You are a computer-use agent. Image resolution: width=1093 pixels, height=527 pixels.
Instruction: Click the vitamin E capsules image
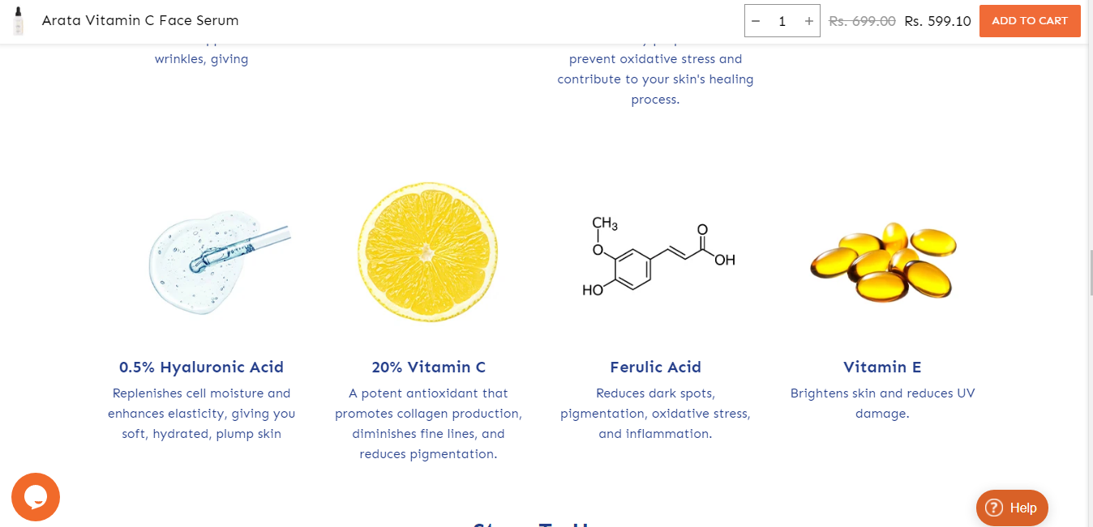tap(883, 261)
